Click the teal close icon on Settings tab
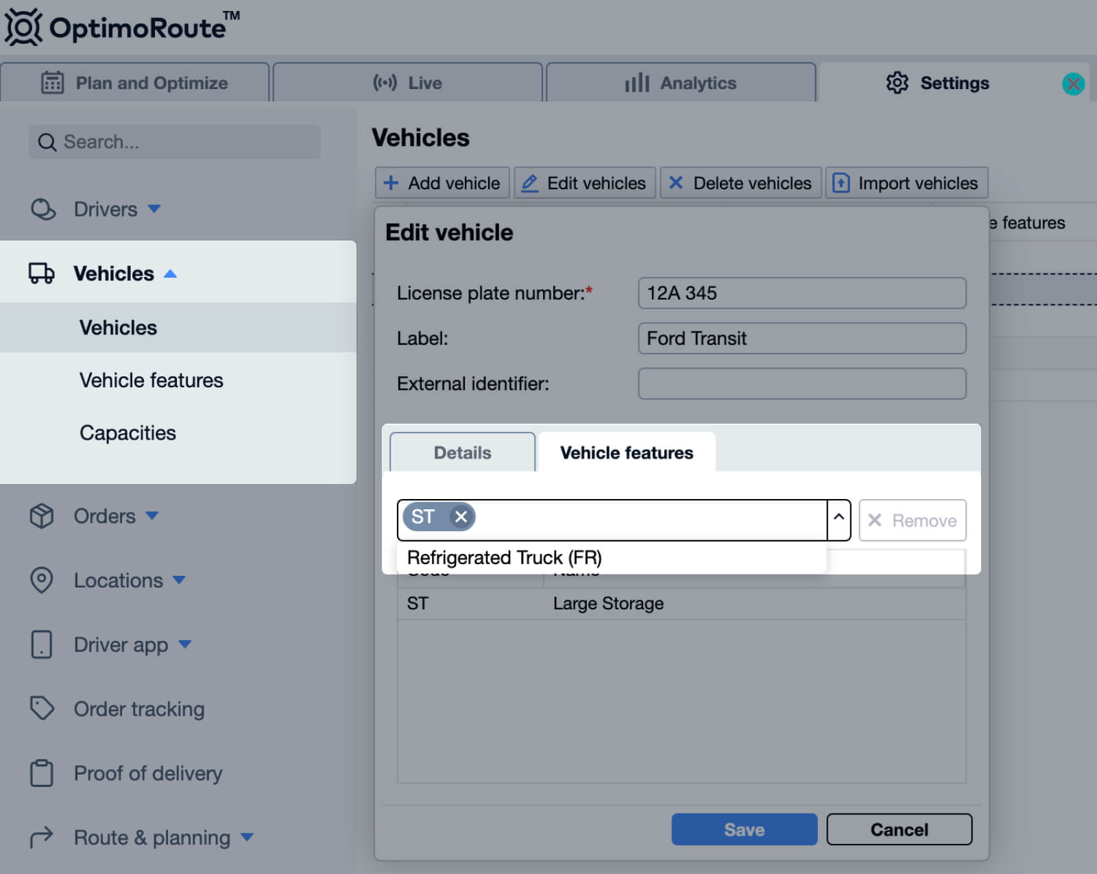1097x874 pixels. 1073,84
